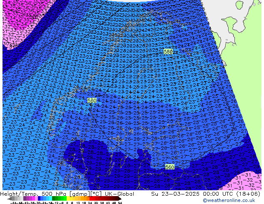Click the yellow swatch in the temperature legend

tap(68, 199)
